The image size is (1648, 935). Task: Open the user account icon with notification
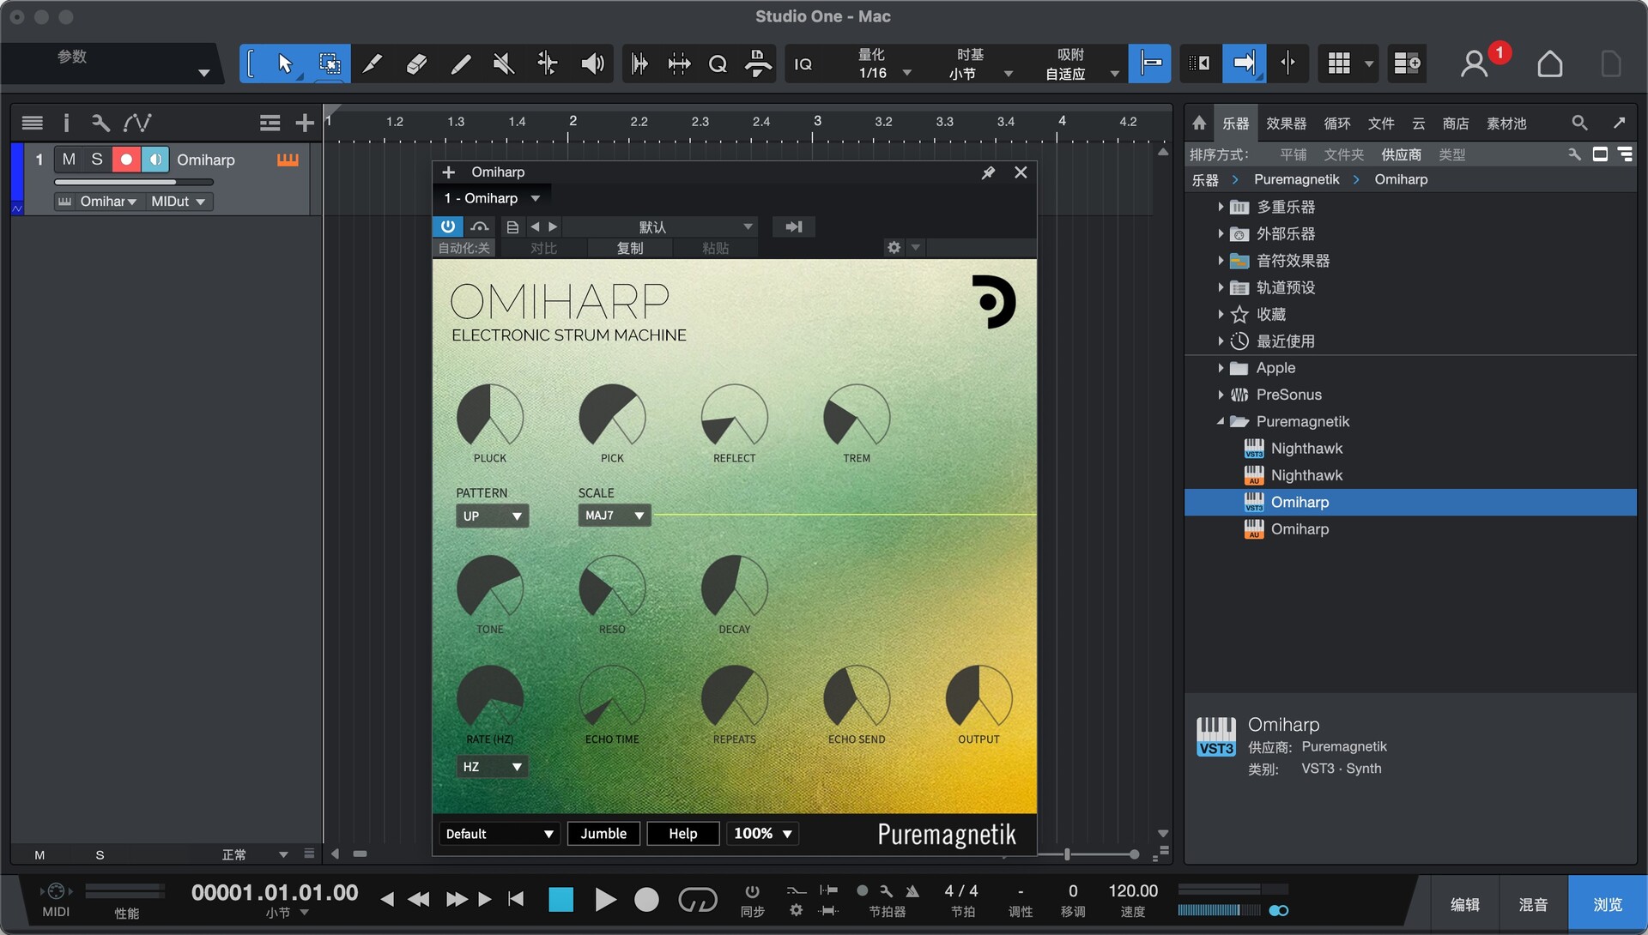[1475, 63]
